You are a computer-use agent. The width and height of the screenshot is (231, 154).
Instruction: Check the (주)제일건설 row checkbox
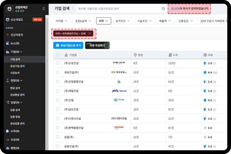(58, 91)
